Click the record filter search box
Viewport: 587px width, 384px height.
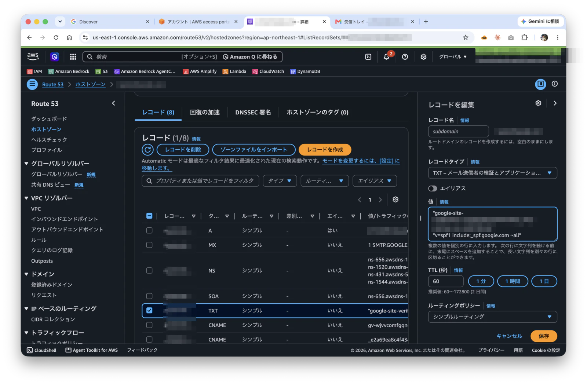[200, 181]
